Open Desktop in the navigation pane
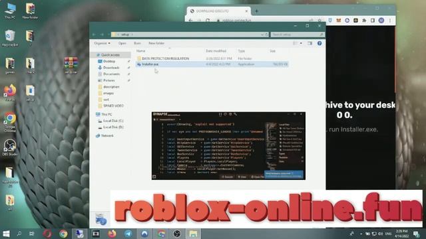 pos(109,62)
